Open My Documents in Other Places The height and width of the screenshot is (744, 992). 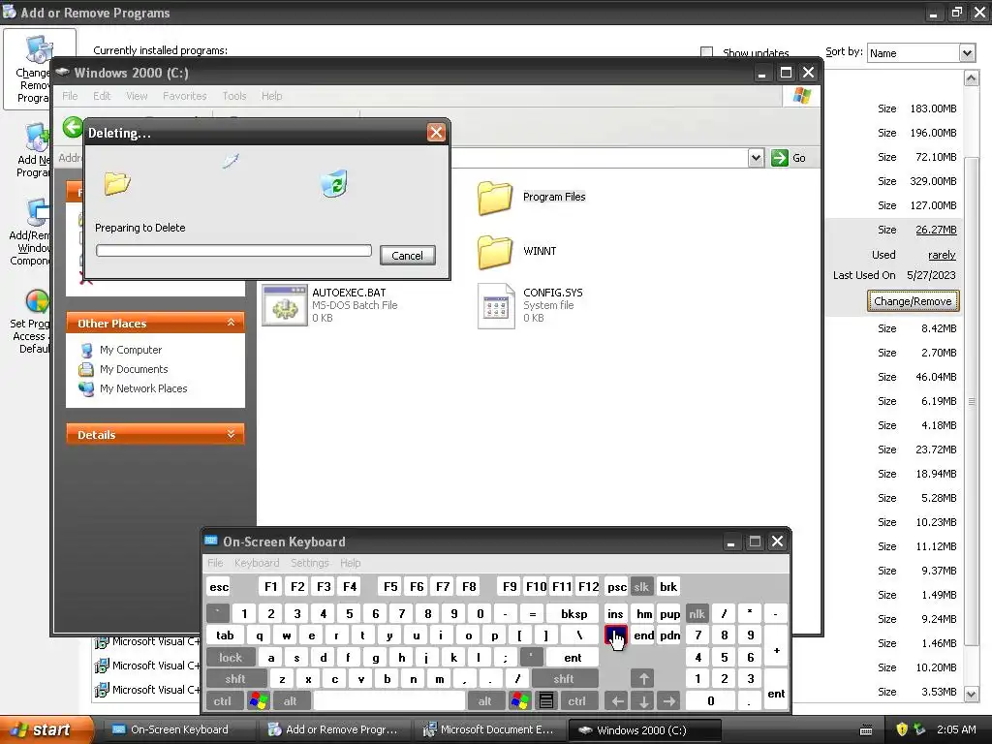click(134, 369)
